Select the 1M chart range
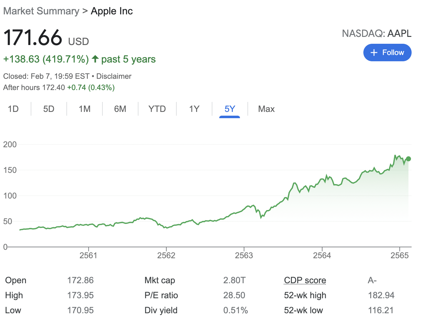This screenshot has height=327, width=421. point(85,109)
